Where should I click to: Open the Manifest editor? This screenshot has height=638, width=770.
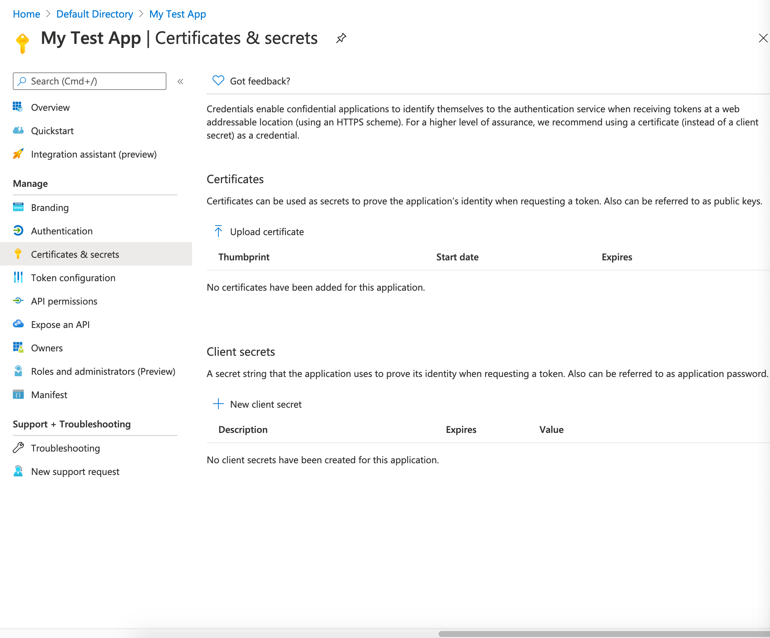49,394
